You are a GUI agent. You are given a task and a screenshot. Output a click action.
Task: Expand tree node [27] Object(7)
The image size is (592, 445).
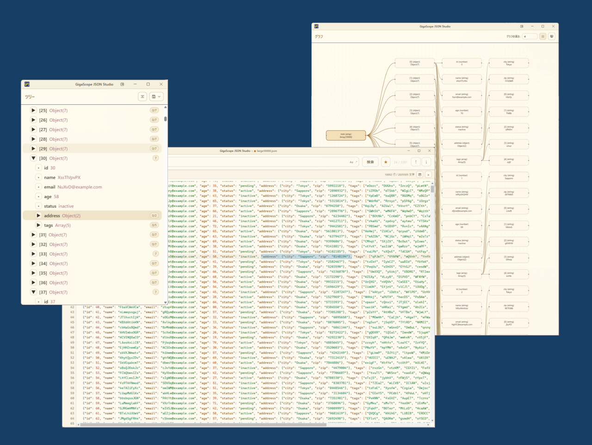[x=33, y=130]
